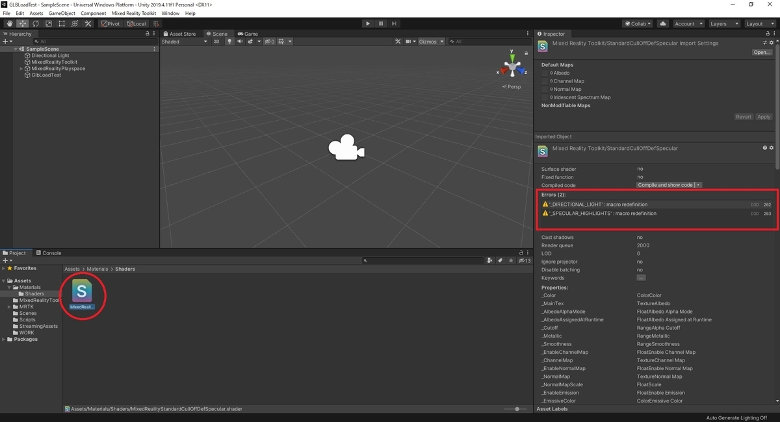The image size is (780, 422).
Task: Open Keywords ellipsis button
Action: [641, 278]
